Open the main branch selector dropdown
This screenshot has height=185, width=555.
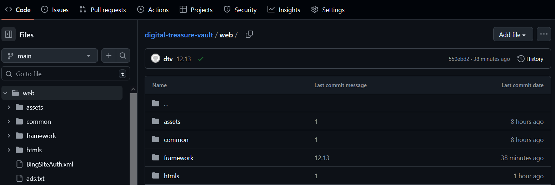(50, 56)
